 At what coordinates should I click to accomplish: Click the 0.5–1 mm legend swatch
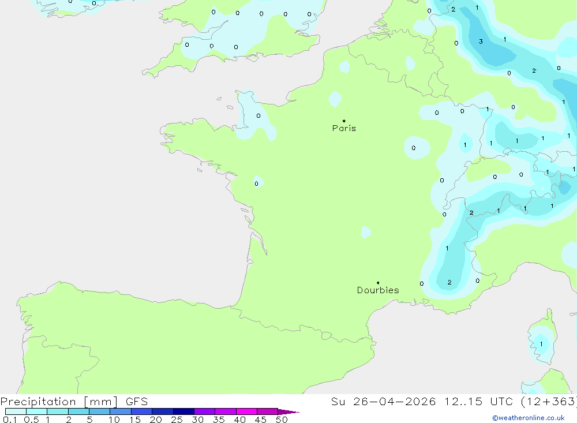tap(37, 411)
